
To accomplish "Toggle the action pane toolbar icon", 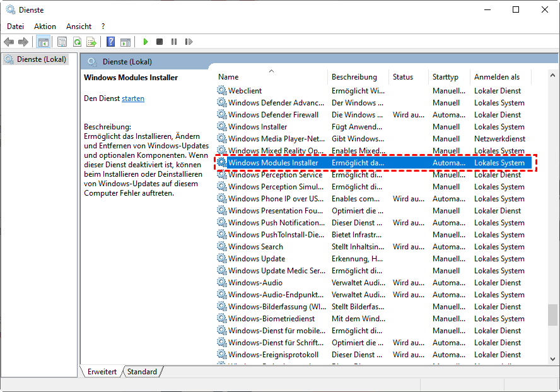I will coord(125,42).
